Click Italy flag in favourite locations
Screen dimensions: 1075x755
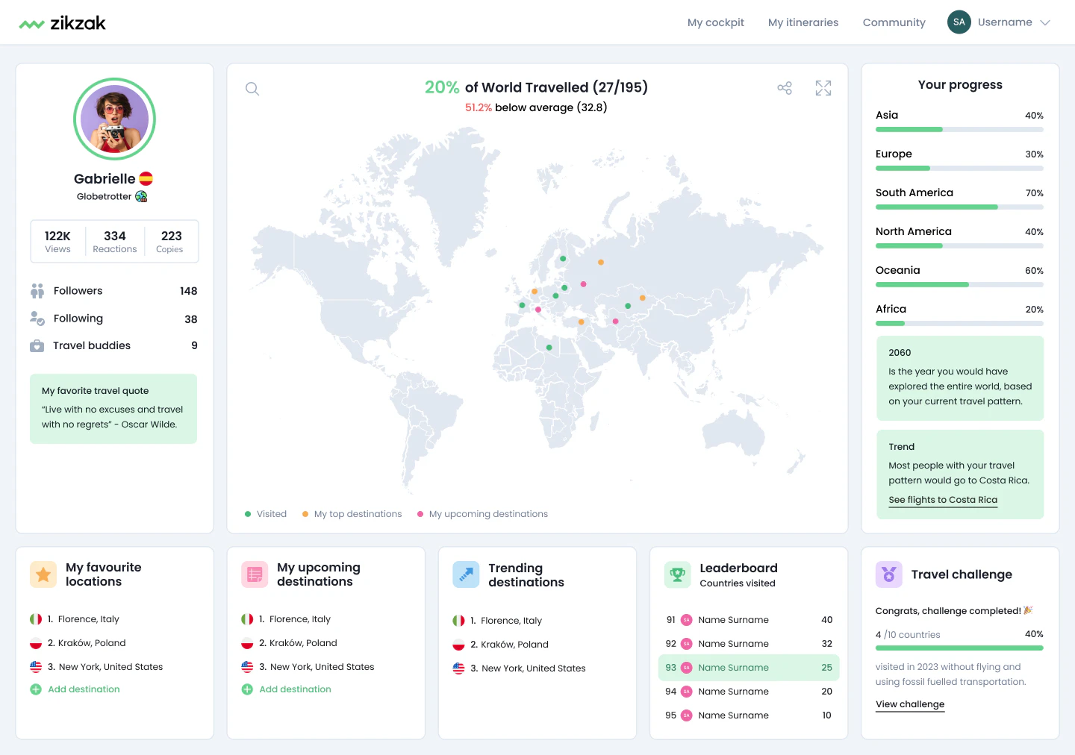click(x=36, y=619)
